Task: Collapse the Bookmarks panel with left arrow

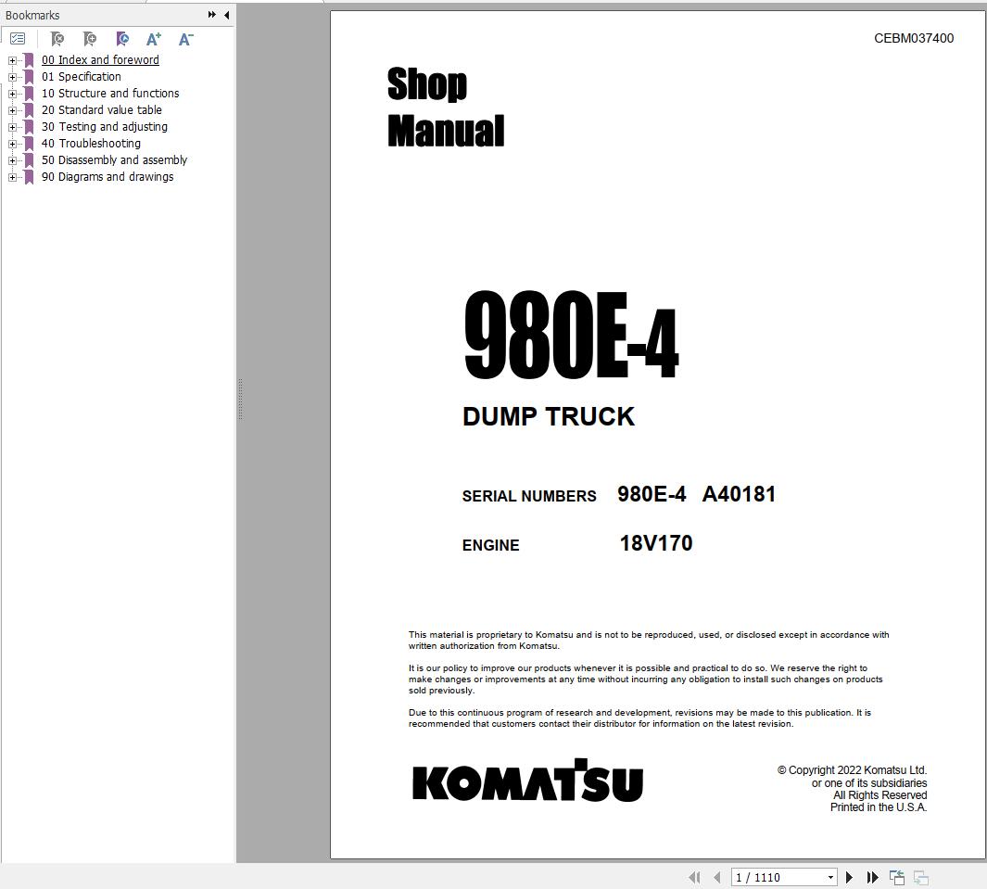Action: click(227, 15)
